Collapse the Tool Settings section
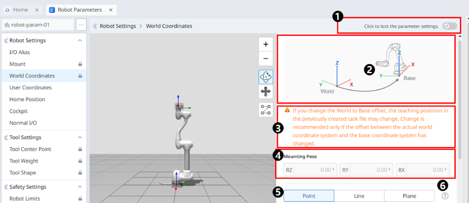 [80, 137]
